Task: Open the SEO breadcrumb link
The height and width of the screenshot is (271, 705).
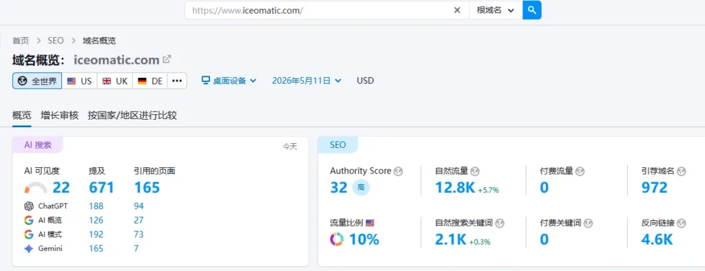Action: [x=56, y=41]
